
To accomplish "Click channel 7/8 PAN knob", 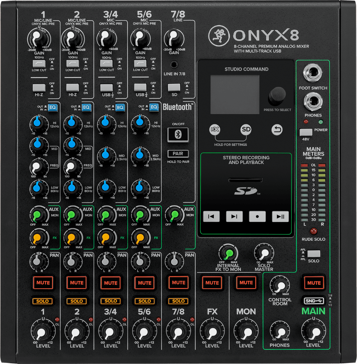I will [x=174, y=261].
